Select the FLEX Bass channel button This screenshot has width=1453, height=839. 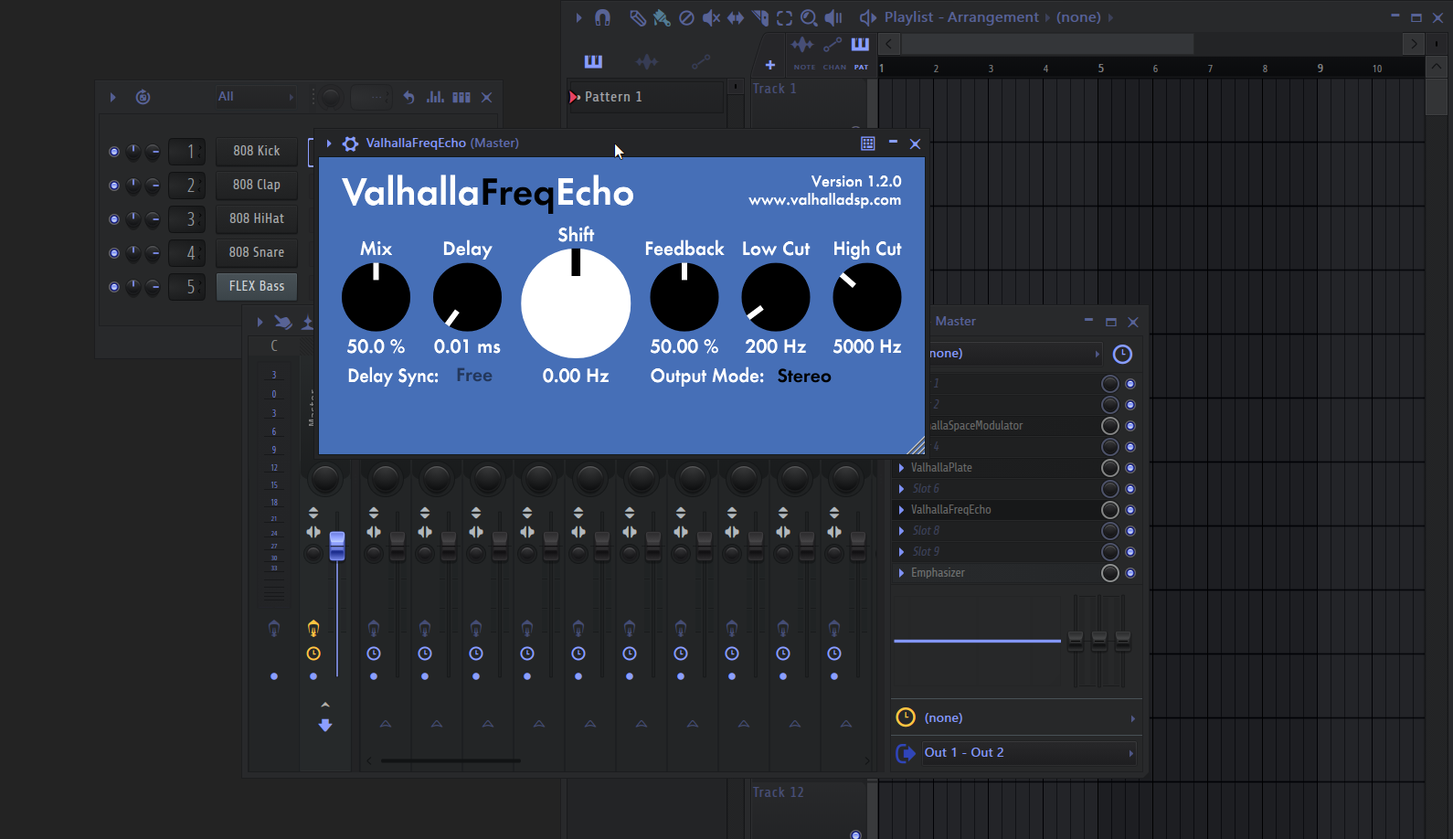257,287
